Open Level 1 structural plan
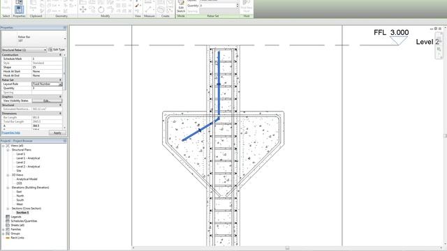The width and height of the screenshot is (447, 251). coord(20,154)
